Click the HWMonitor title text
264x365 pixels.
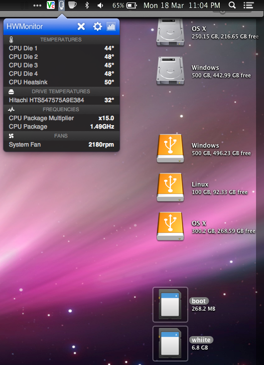(x=24, y=26)
